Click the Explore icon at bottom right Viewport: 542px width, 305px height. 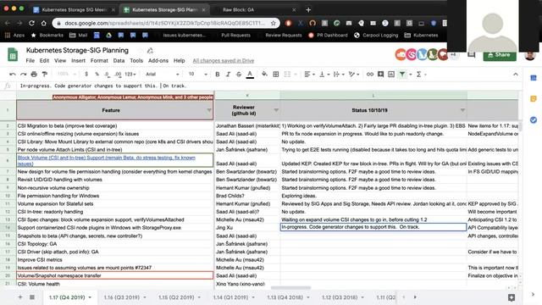512,297
